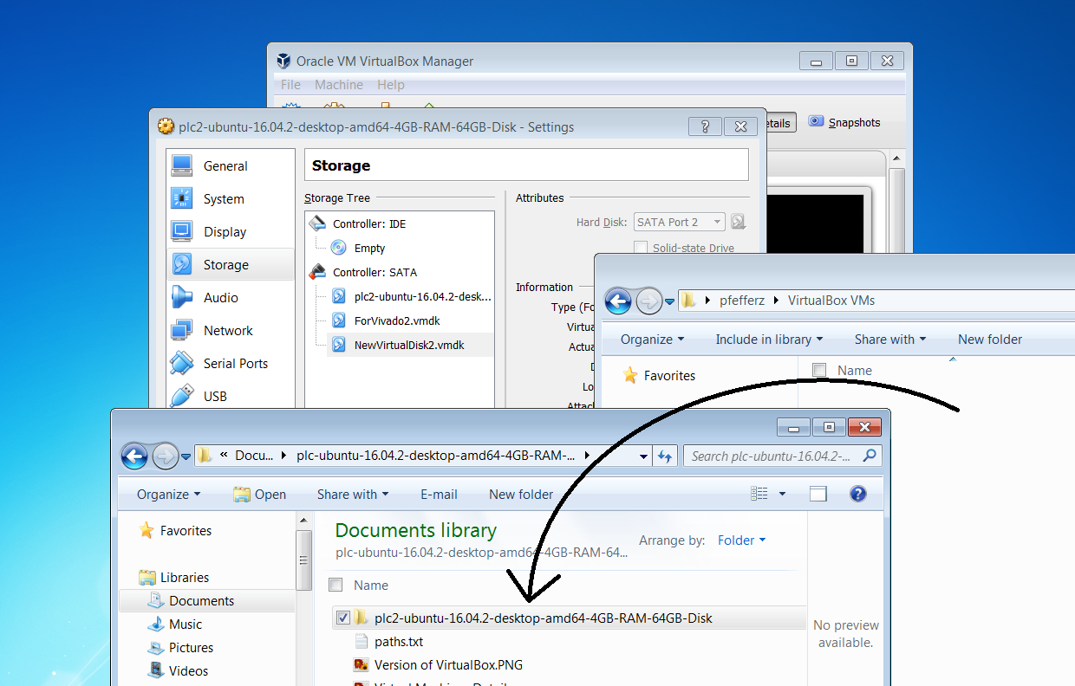Select Favorites in VirtualBox VMs window sidebar

(659, 376)
